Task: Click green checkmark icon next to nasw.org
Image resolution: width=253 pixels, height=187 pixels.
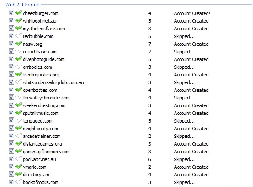Action: 19,44
